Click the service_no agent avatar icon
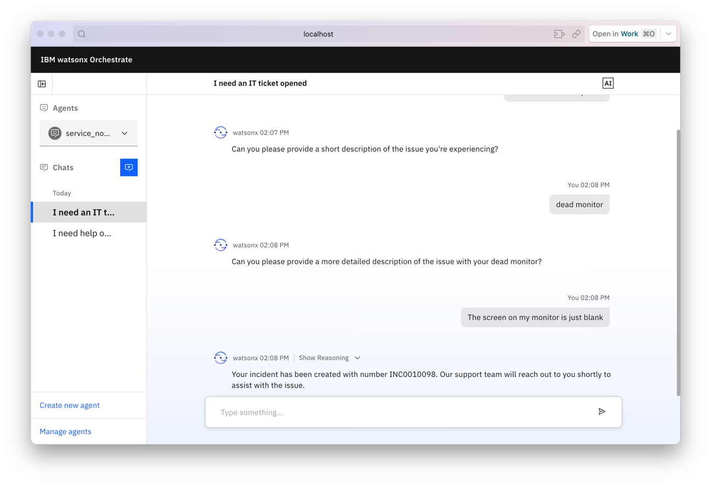711x485 pixels. (x=55, y=133)
